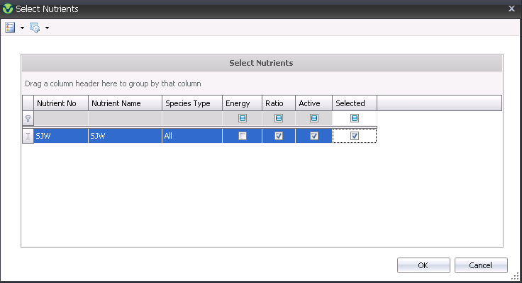Click the OK button
Screen dimensions: 522x283
click(x=423, y=265)
